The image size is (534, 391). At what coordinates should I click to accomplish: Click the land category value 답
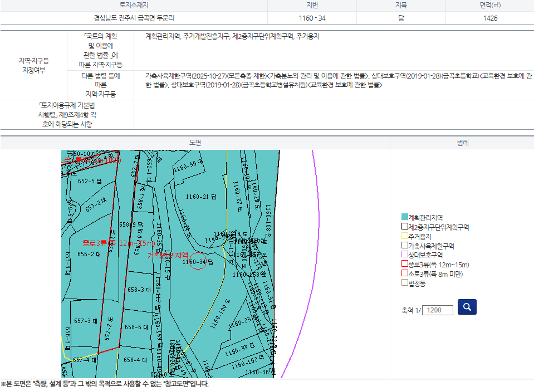[x=401, y=18]
